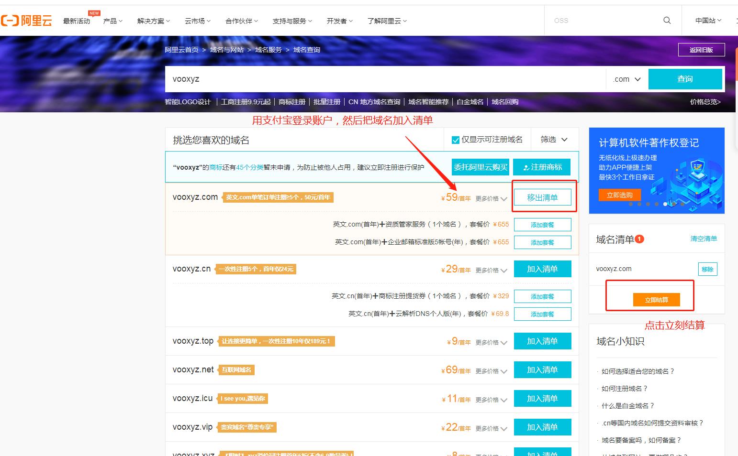Open the 如何注册域名 help link
This screenshot has height=456, width=738.
[624, 388]
